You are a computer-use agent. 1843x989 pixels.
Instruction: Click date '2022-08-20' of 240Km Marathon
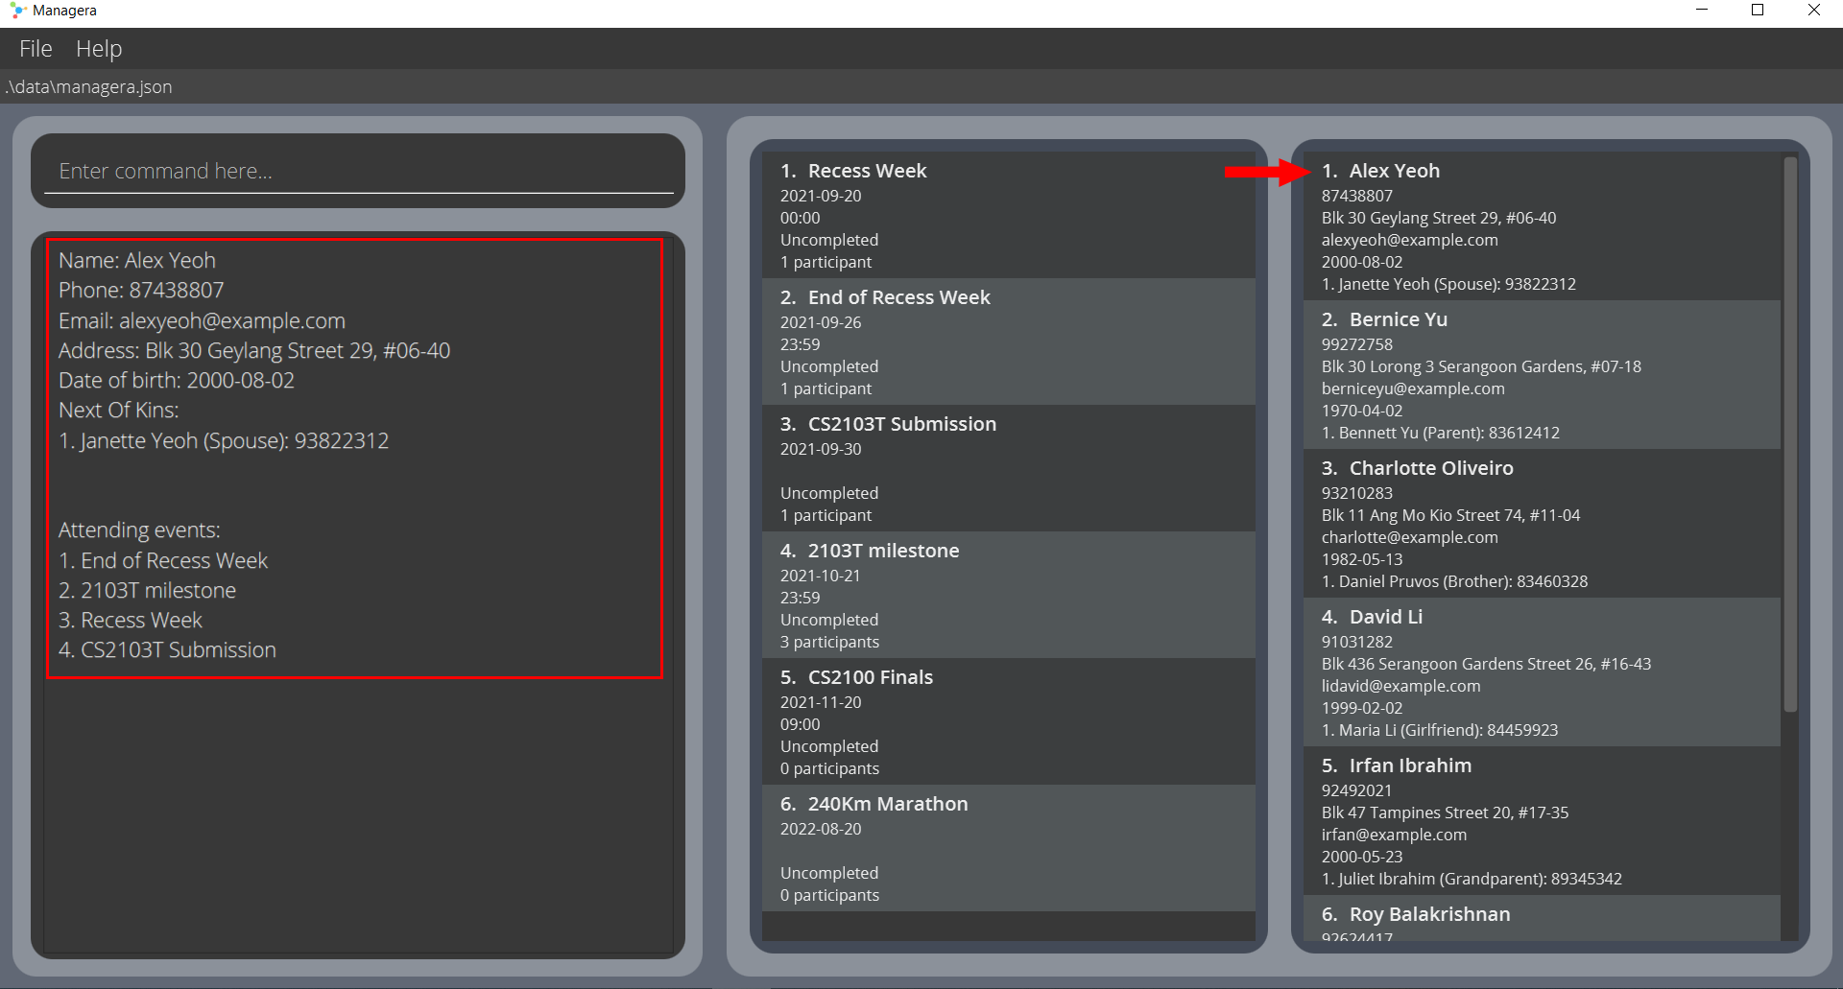(821, 829)
